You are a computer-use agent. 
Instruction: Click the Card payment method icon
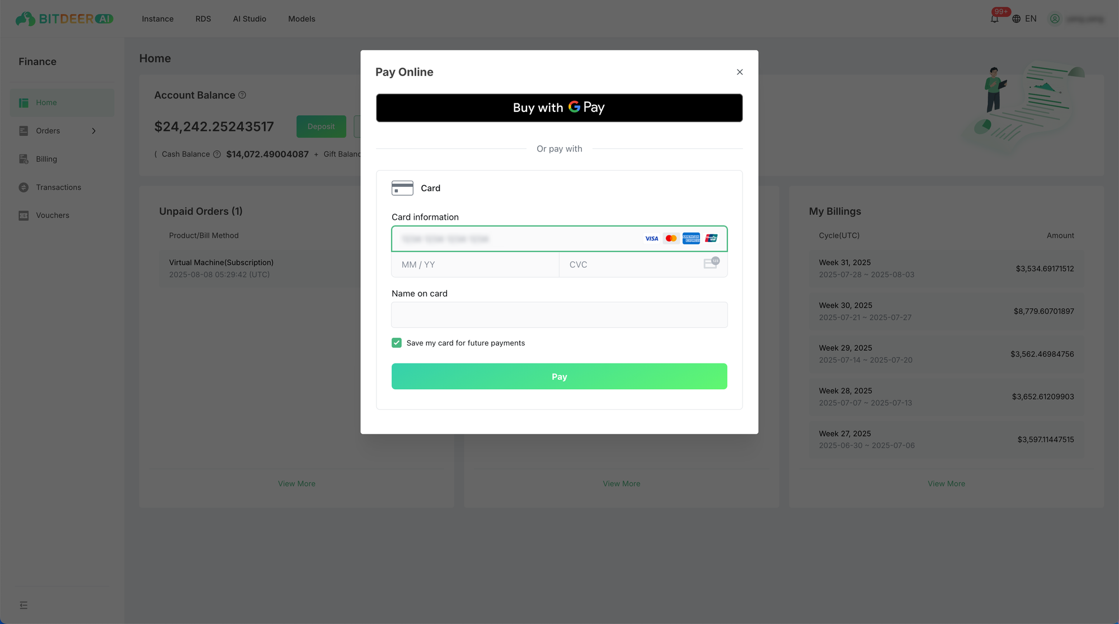tap(402, 188)
